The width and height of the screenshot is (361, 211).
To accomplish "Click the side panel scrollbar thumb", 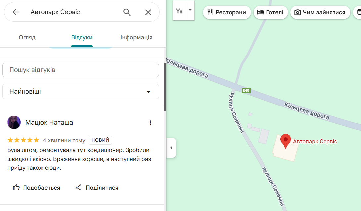I will (x=165, y=87).
